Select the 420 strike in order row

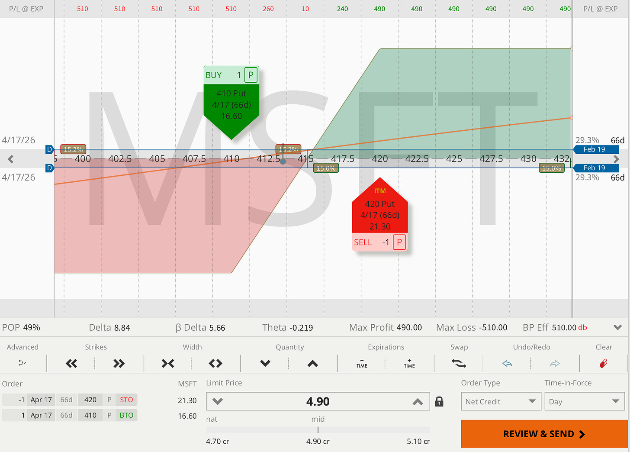(x=90, y=400)
